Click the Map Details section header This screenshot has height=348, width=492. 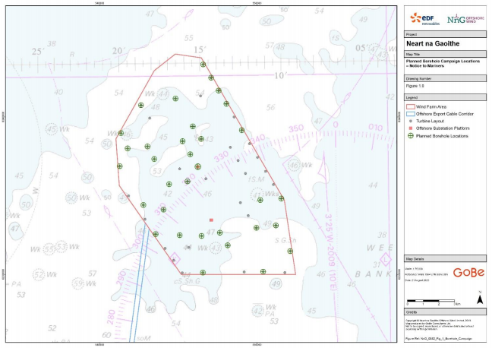(415, 258)
